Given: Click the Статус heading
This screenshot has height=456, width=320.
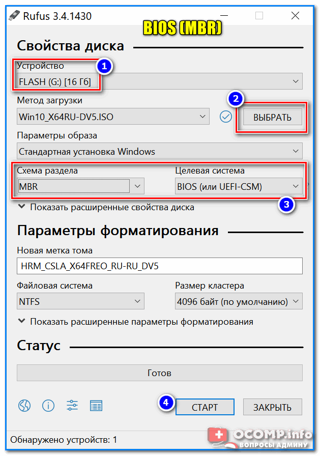Looking at the screenshot, I should [x=39, y=346].
